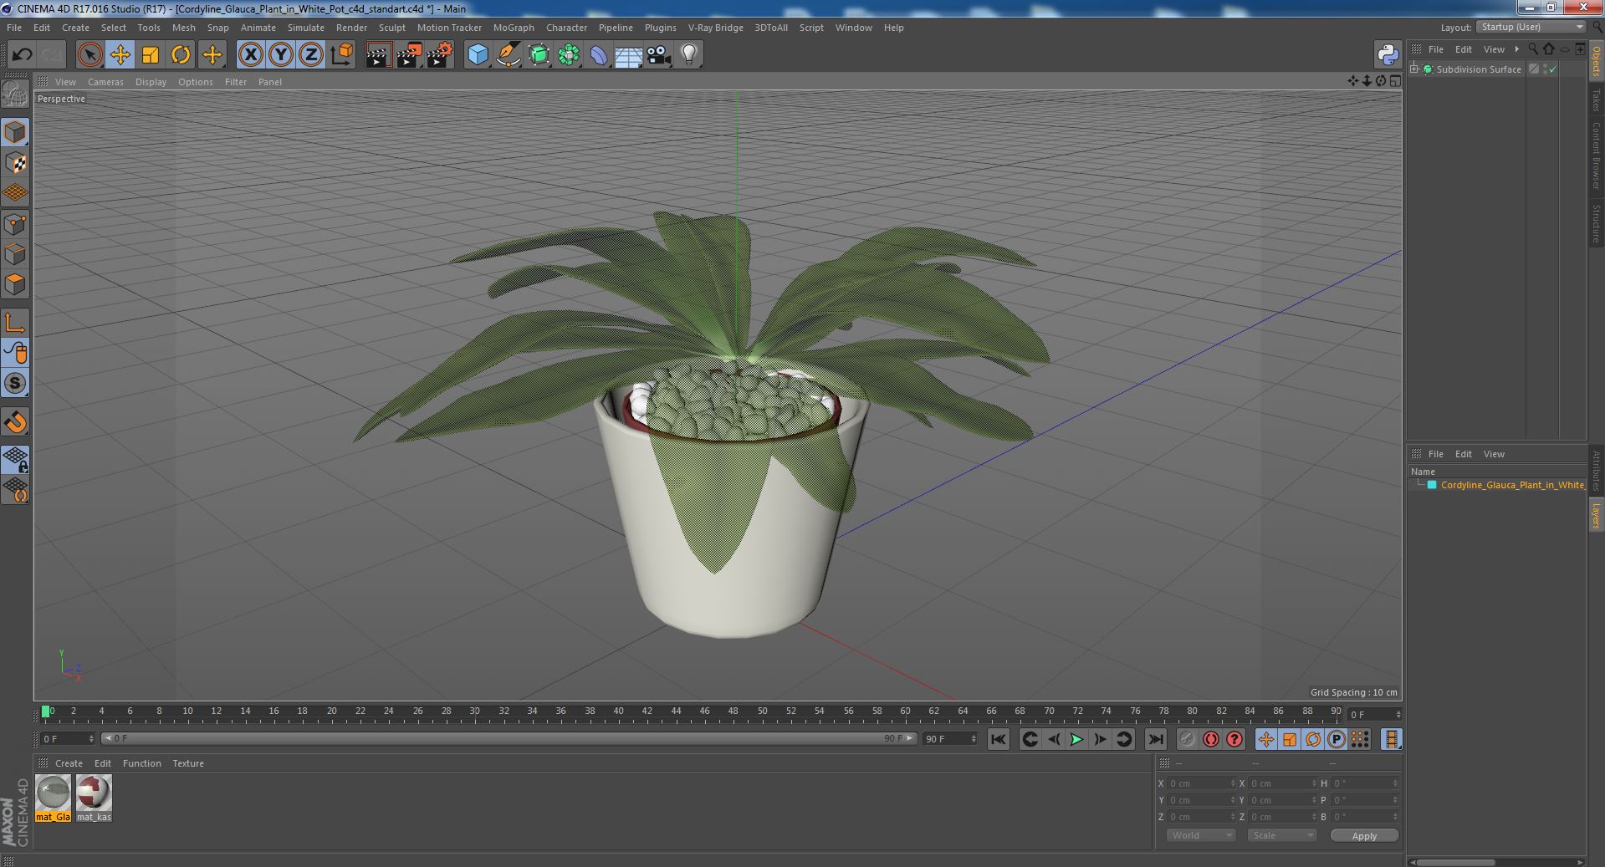Click the Perspective viewport label
The height and width of the screenshot is (867, 1605).
[x=61, y=99]
